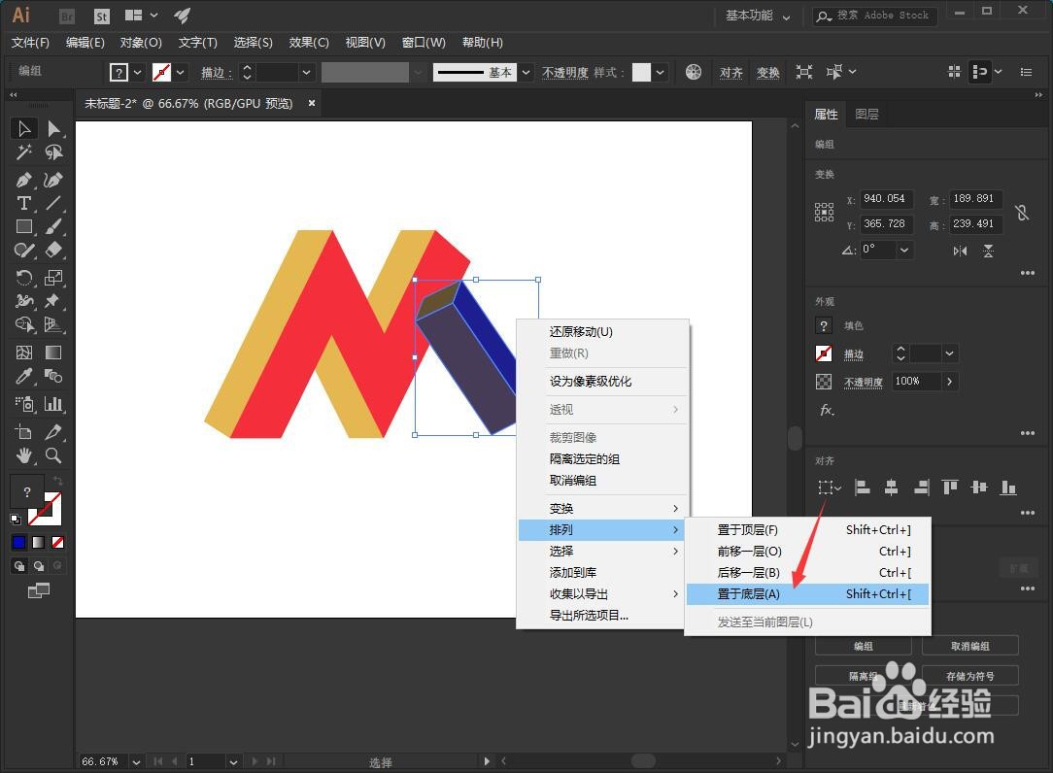The image size is (1053, 773).
Task: Reset default fill and stroke icon
Action: [x=16, y=520]
